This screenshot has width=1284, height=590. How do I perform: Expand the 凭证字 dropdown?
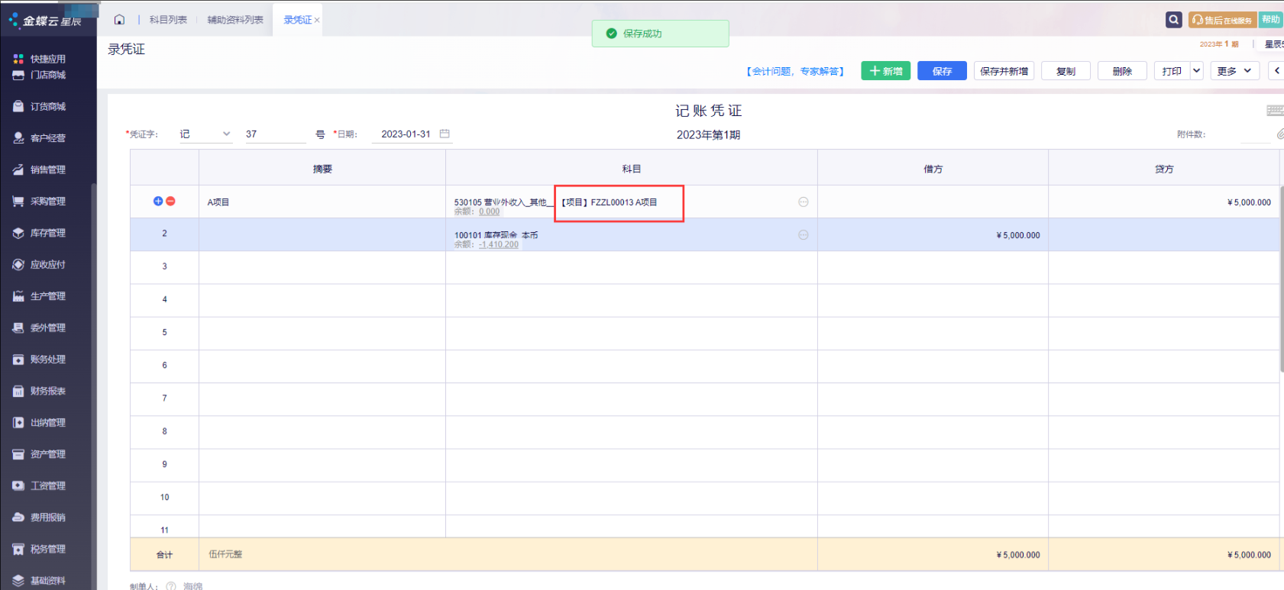226,134
